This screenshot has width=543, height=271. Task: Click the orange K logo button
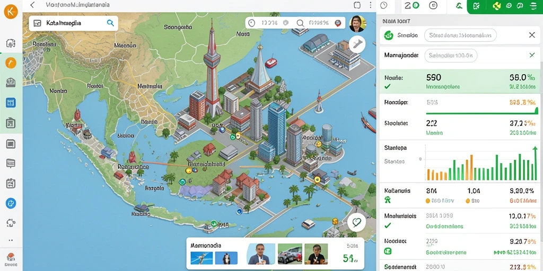tap(11, 12)
